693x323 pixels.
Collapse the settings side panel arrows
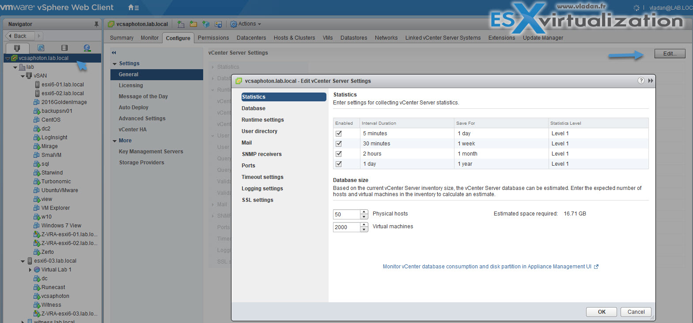point(114,52)
